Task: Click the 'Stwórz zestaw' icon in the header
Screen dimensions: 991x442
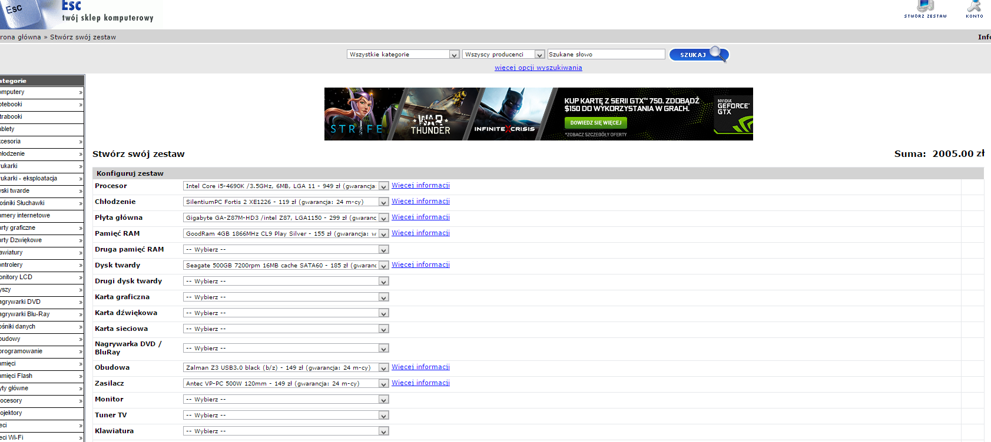Action: [x=926, y=9]
